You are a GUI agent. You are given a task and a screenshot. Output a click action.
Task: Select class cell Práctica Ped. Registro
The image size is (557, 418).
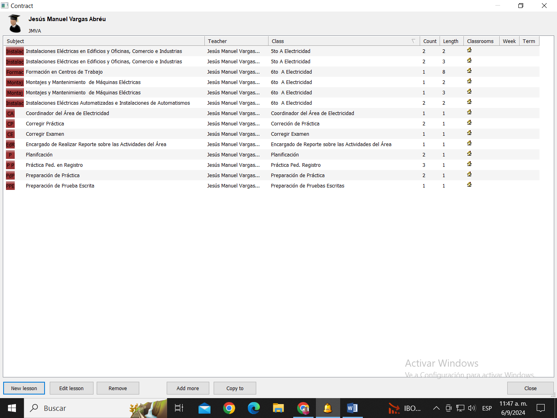click(x=296, y=165)
